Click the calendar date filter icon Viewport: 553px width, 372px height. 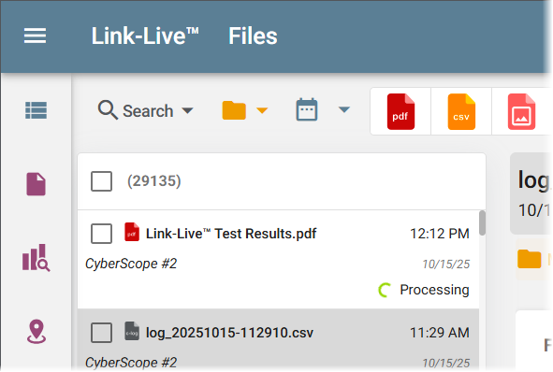[x=307, y=109]
